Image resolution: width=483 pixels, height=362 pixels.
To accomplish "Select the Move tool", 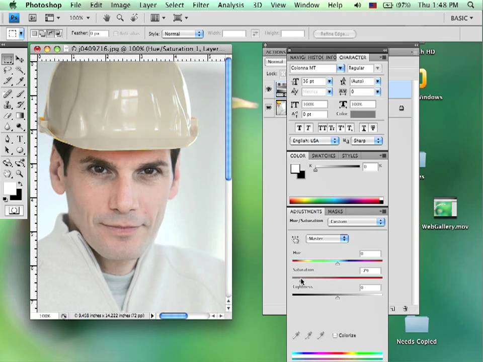I will click(20, 59).
